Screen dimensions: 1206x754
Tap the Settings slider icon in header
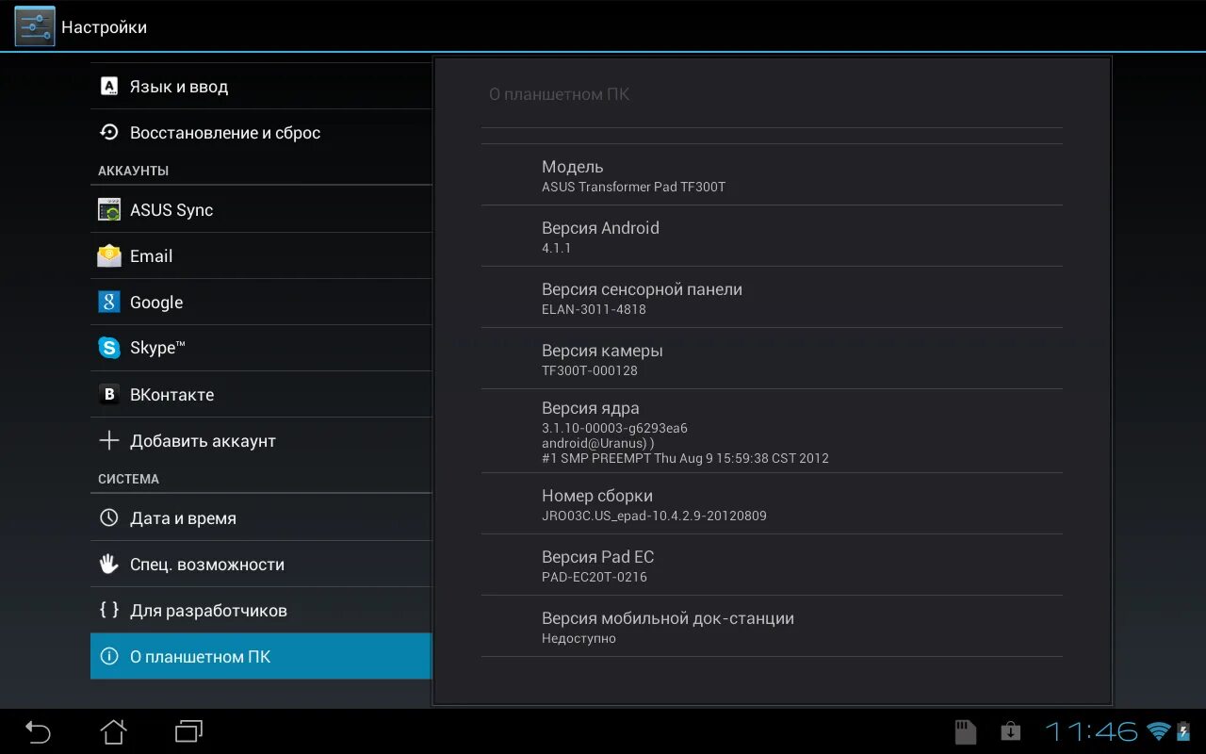[x=35, y=26]
